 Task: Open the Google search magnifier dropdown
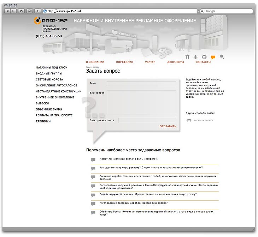tap(203, 11)
